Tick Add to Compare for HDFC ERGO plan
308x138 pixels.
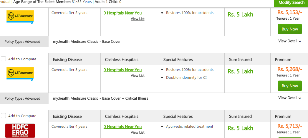coord(4,116)
